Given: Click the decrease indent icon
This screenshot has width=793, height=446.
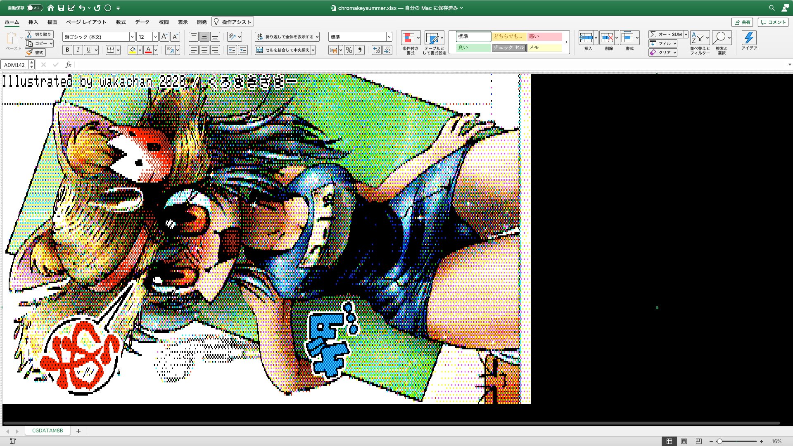Looking at the screenshot, I should [x=232, y=50].
